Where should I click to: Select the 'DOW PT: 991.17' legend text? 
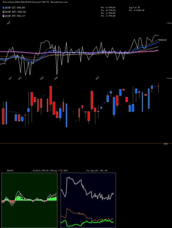[15, 16]
